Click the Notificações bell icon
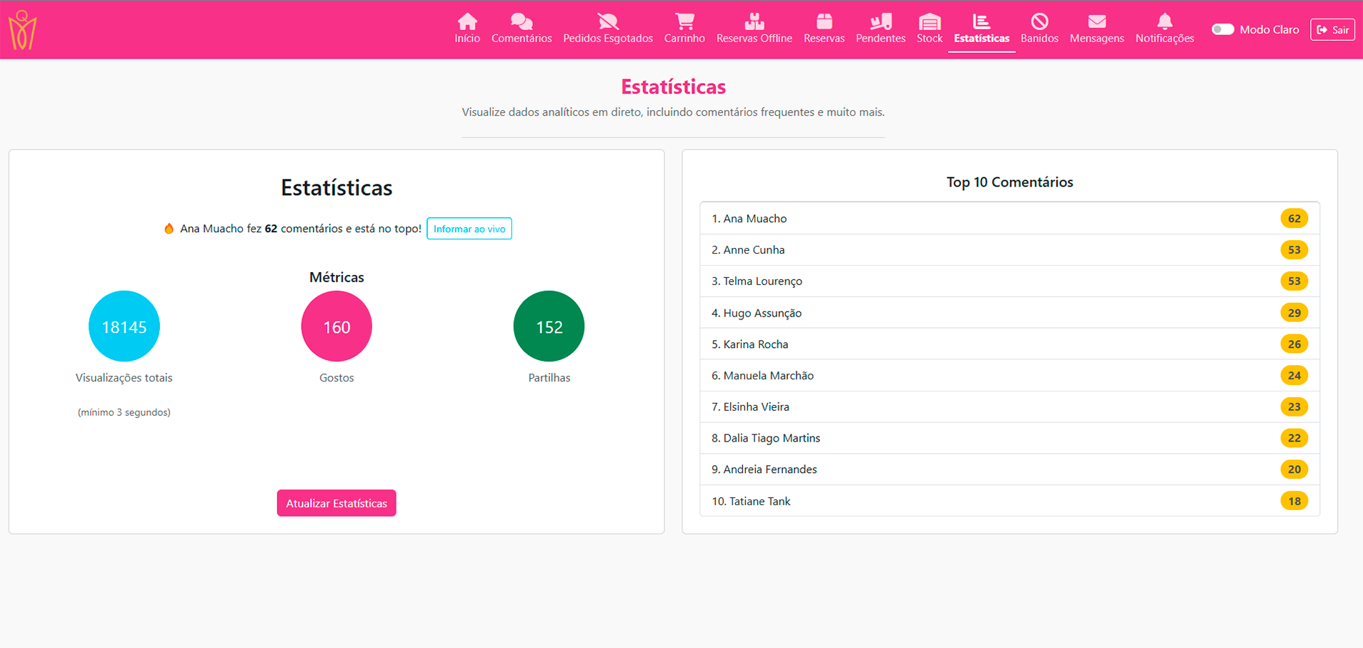Screen dimensions: 1363x648 [1164, 21]
